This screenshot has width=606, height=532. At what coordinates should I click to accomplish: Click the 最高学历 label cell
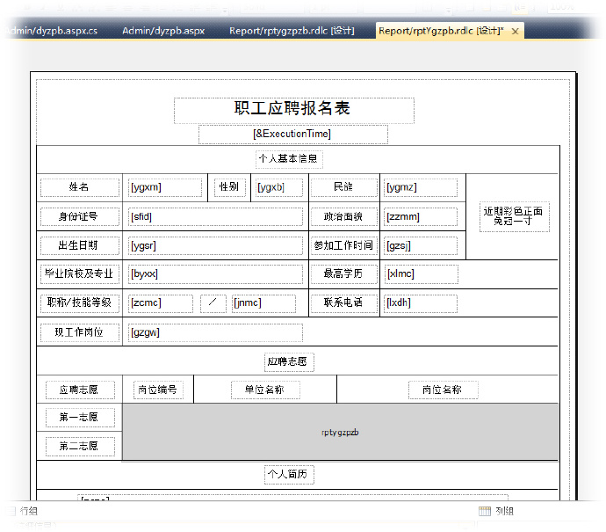pos(343,274)
